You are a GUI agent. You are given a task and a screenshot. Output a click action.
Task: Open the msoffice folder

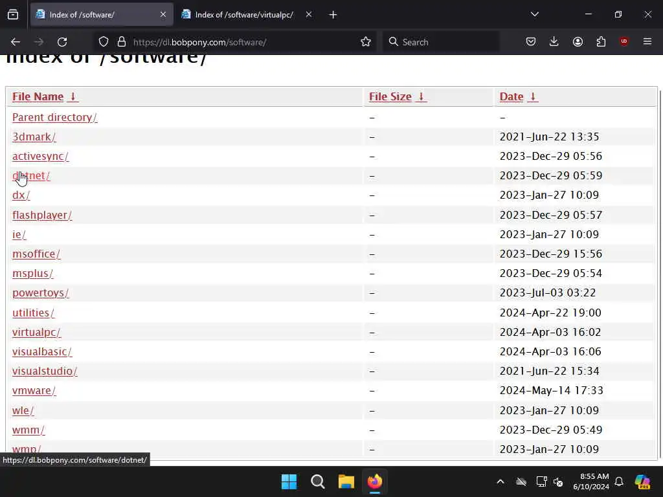36,254
